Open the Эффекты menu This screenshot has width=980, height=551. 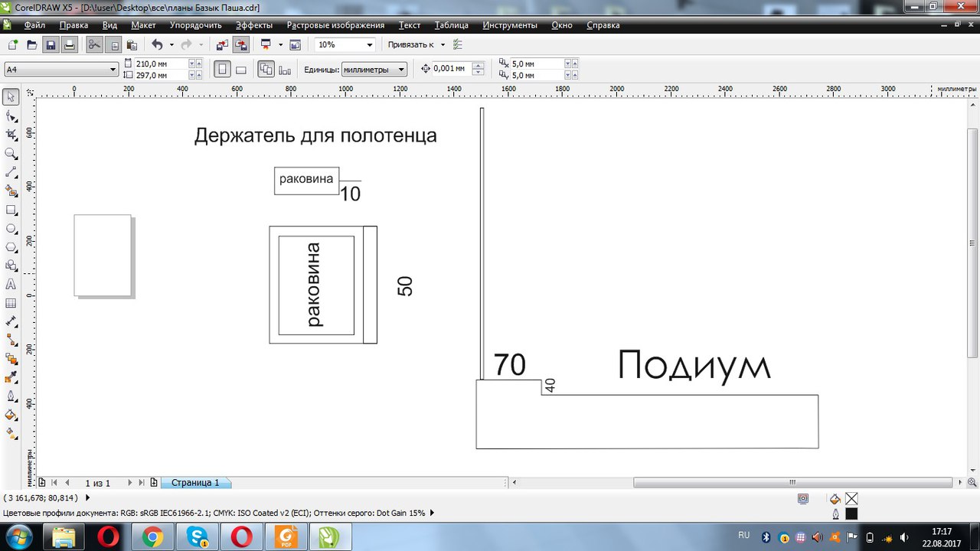[x=253, y=25]
